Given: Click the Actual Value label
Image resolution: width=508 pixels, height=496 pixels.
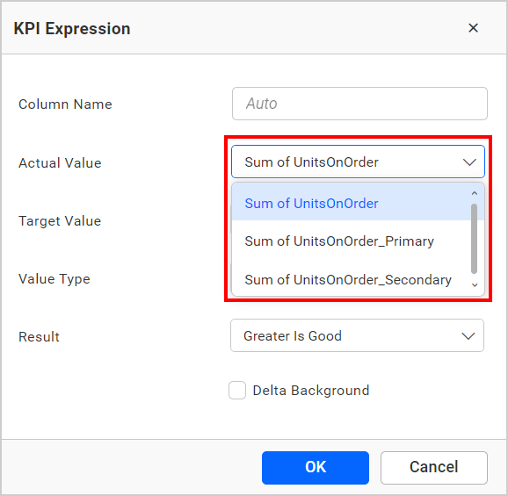Looking at the screenshot, I should click(x=60, y=162).
